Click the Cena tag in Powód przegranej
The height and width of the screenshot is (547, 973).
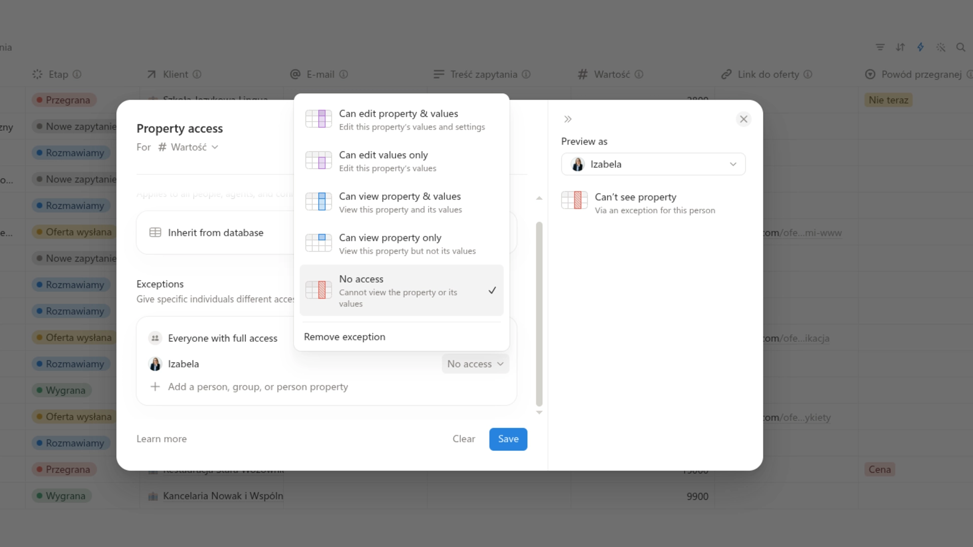click(x=879, y=470)
